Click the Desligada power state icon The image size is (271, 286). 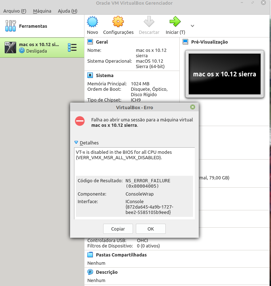(x=22, y=50)
